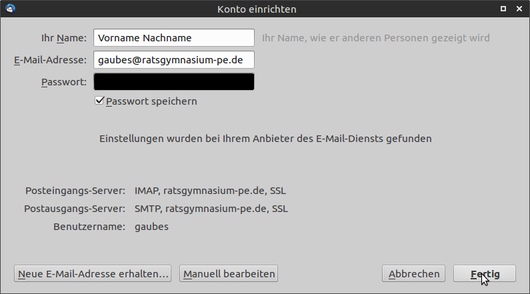The height and width of the screenshot is (294, 530).
Task: Select the Passwort entry field
Action: 174,81
